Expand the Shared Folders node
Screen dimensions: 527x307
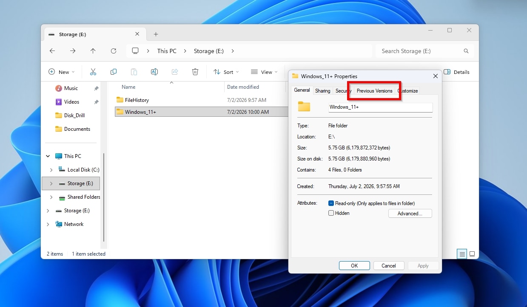51,197
